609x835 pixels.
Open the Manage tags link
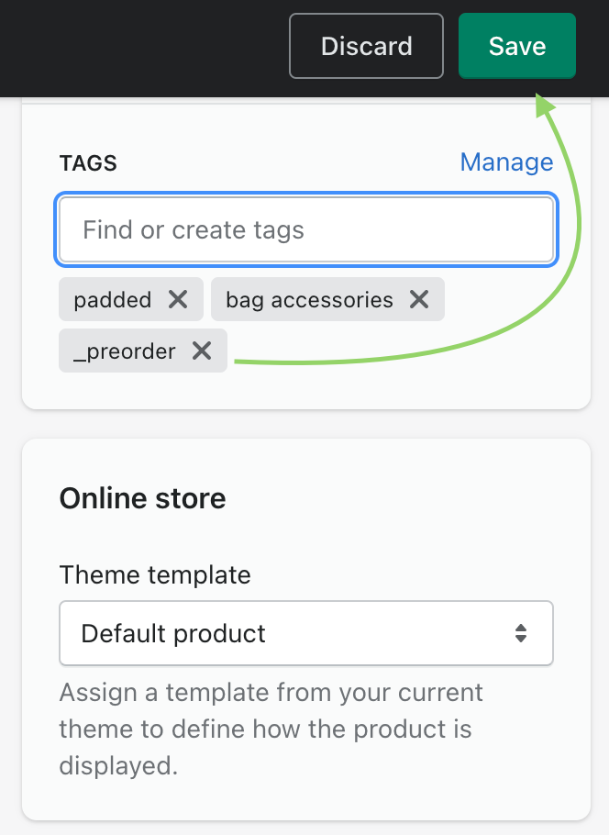coord(506,162)
